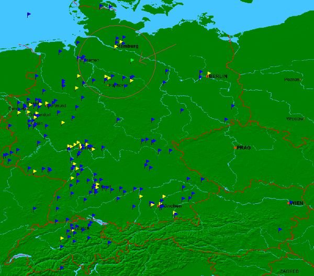314x276 pixels.
Task: Select the yellow flag directly south of München
Action: coord(175,214)
